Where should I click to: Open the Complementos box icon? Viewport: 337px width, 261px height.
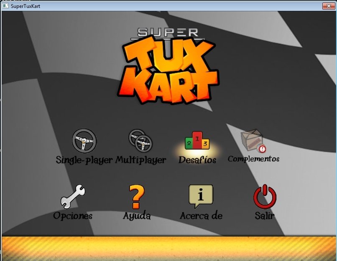point(253,141)
